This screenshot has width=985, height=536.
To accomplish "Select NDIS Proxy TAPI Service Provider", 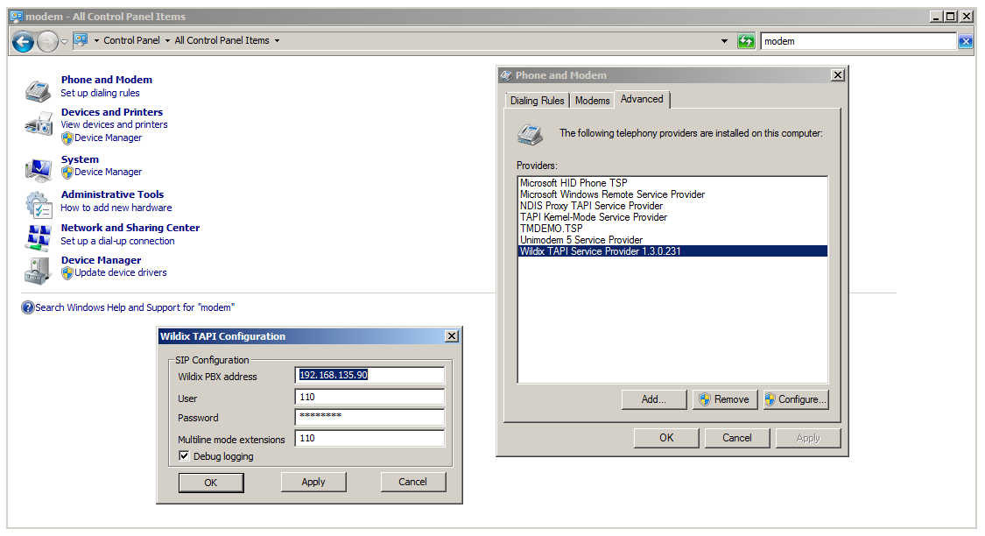I will tap(672, 206).
